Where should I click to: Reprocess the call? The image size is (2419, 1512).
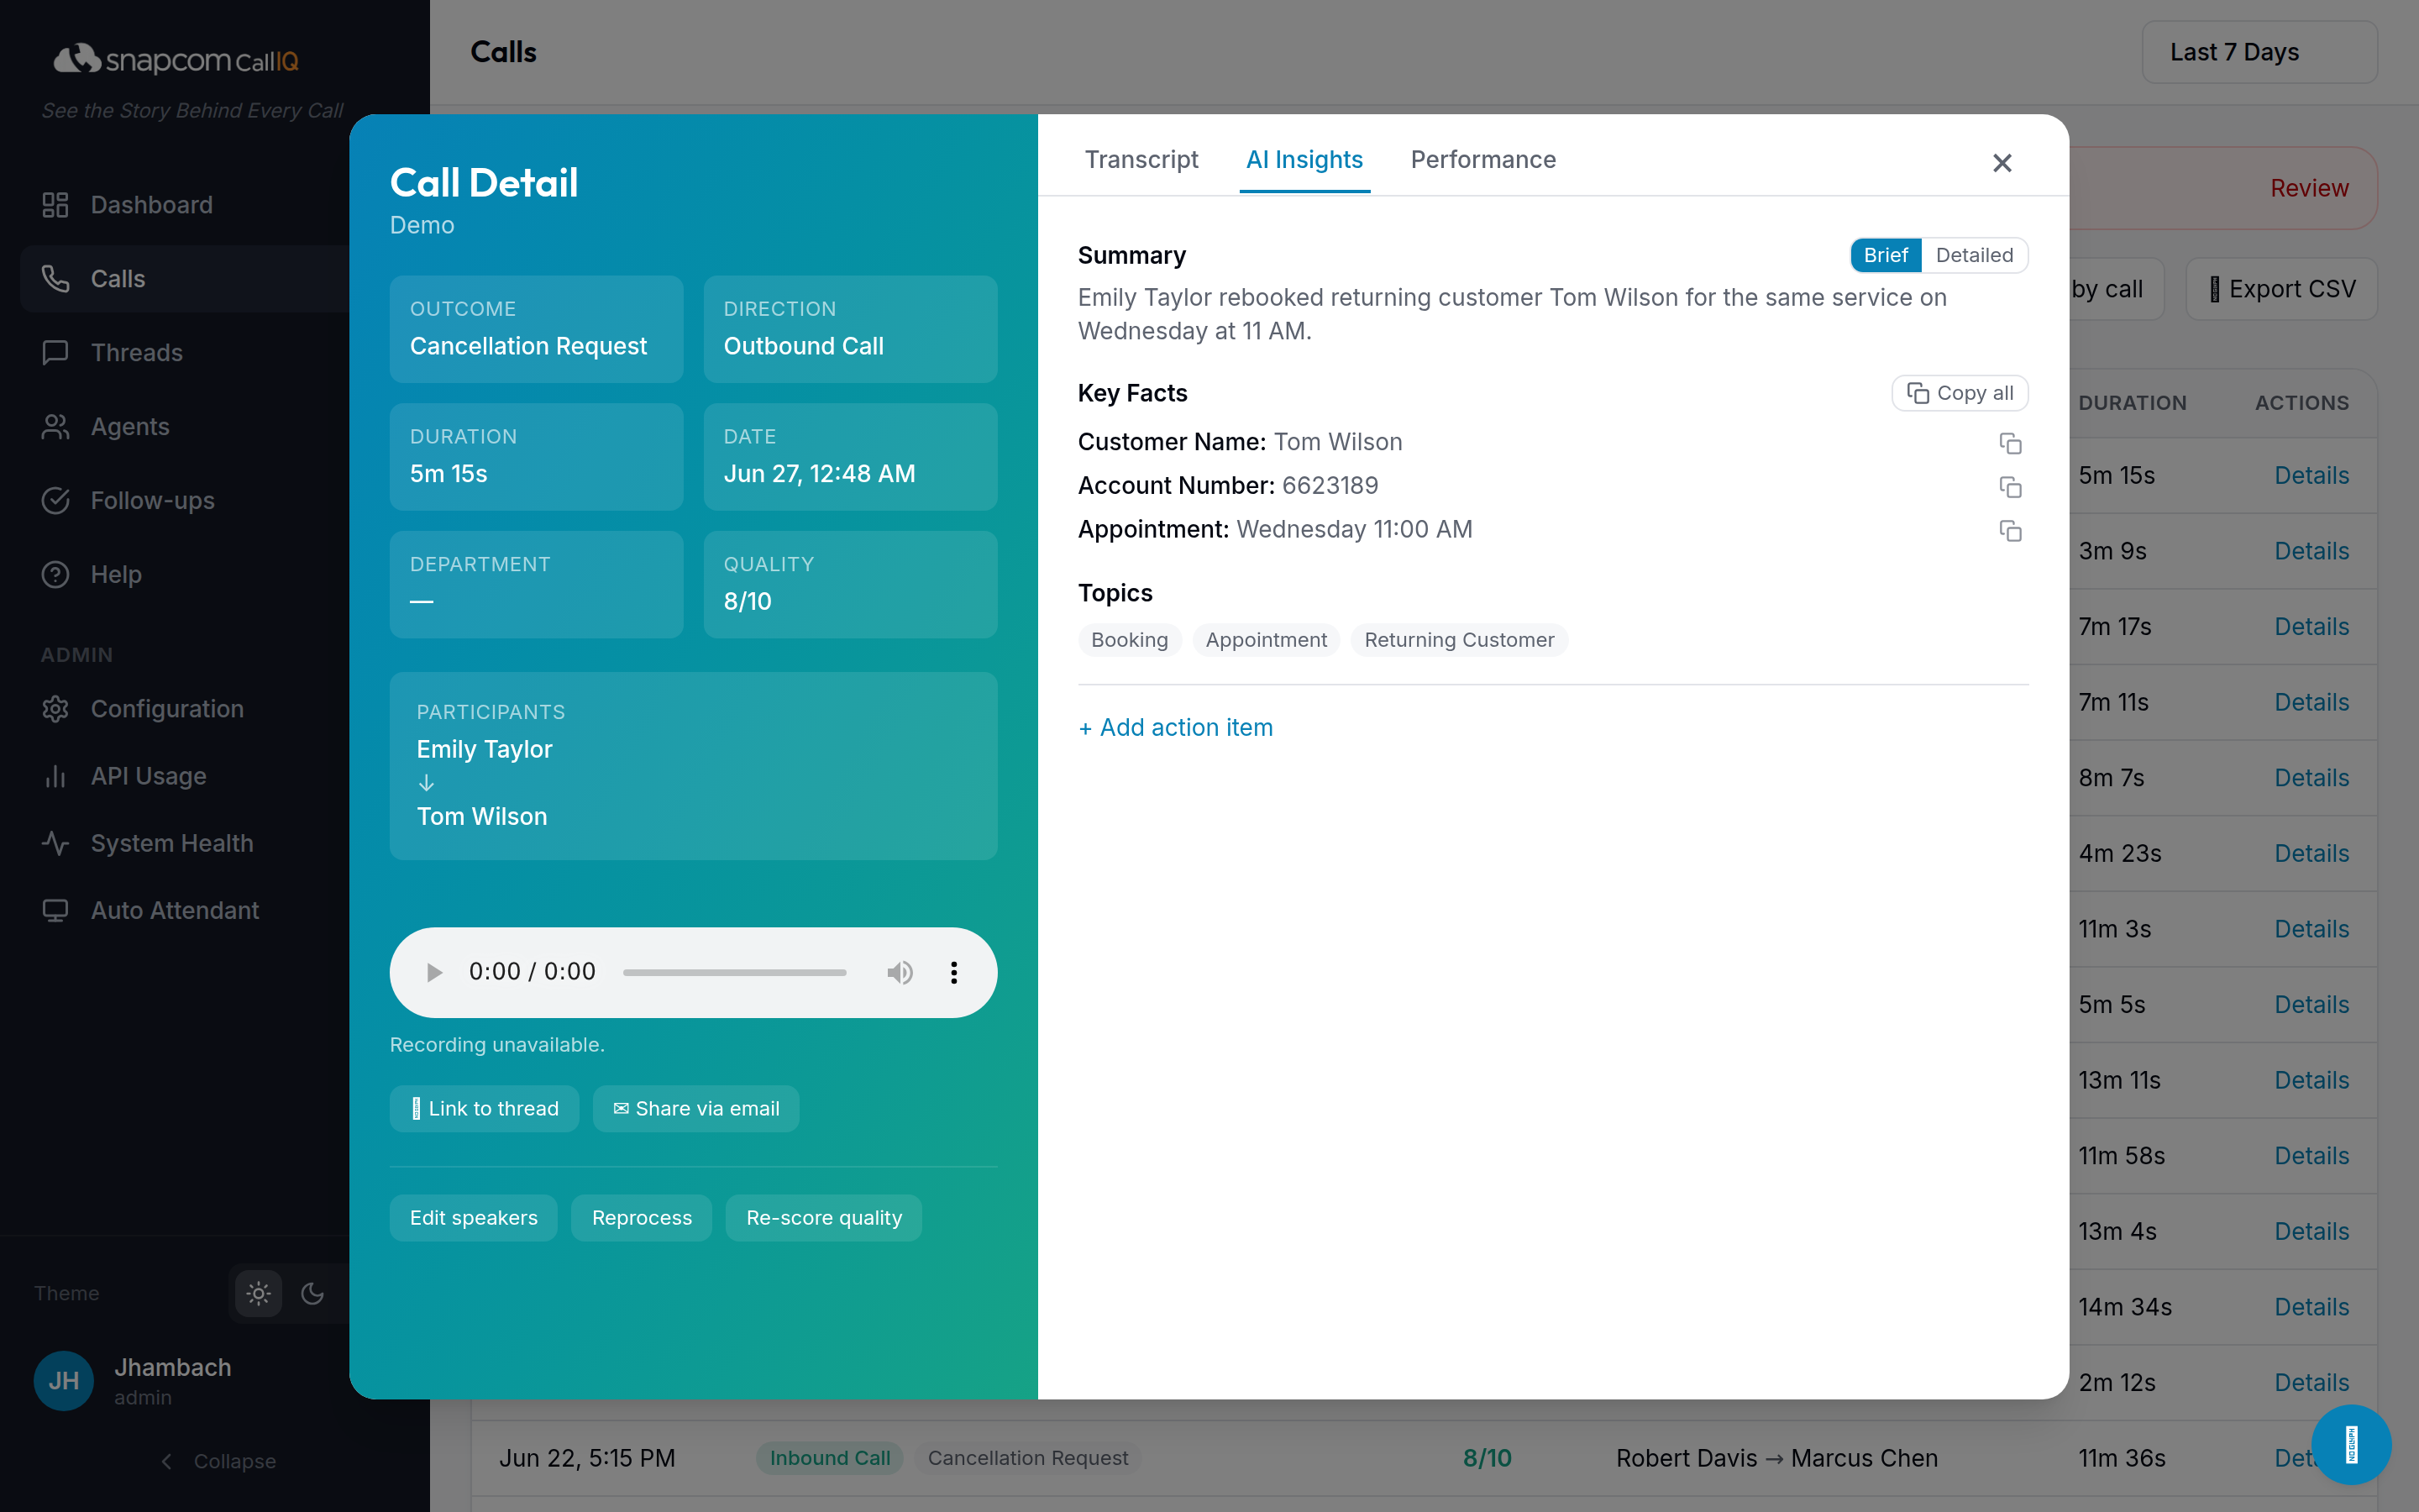coord(642,1217)
